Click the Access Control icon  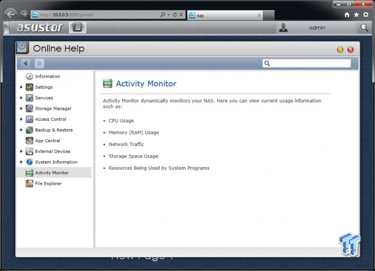[30, 119]
